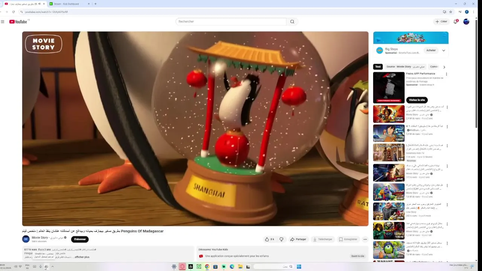Focus the Rechercher search field

point(231,21)
